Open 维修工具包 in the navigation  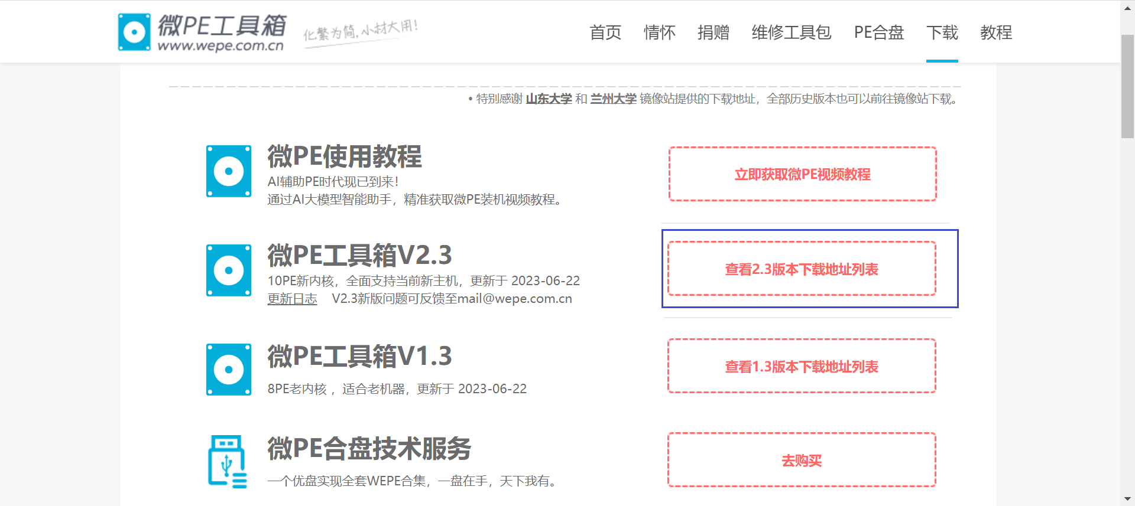click(792, 32)
